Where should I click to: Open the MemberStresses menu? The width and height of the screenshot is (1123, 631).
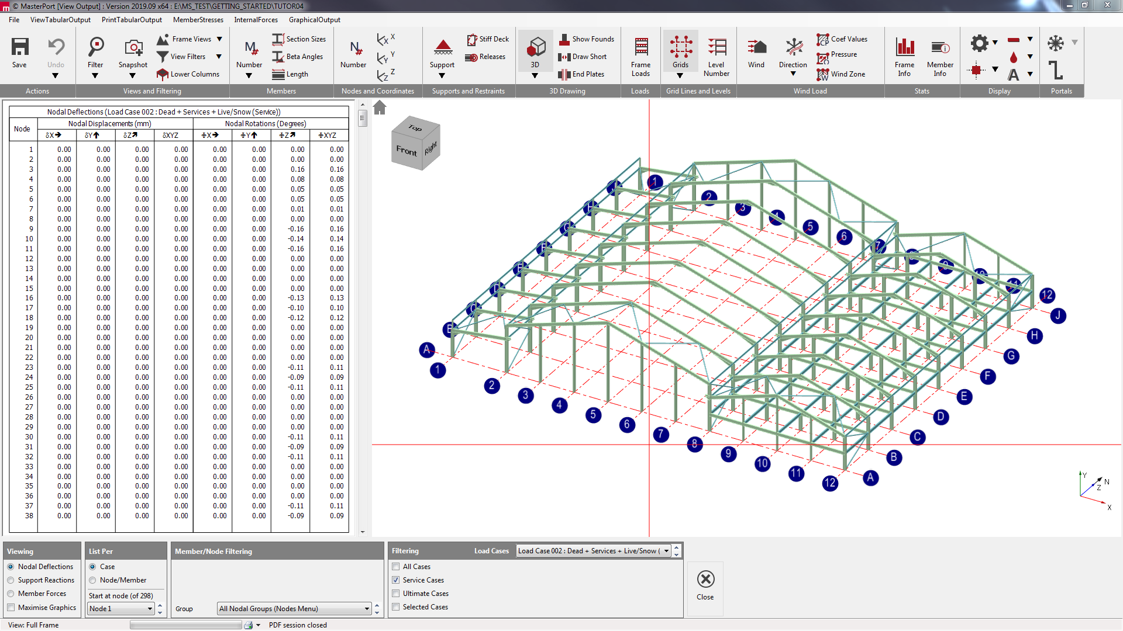click(x=198, y=20)
